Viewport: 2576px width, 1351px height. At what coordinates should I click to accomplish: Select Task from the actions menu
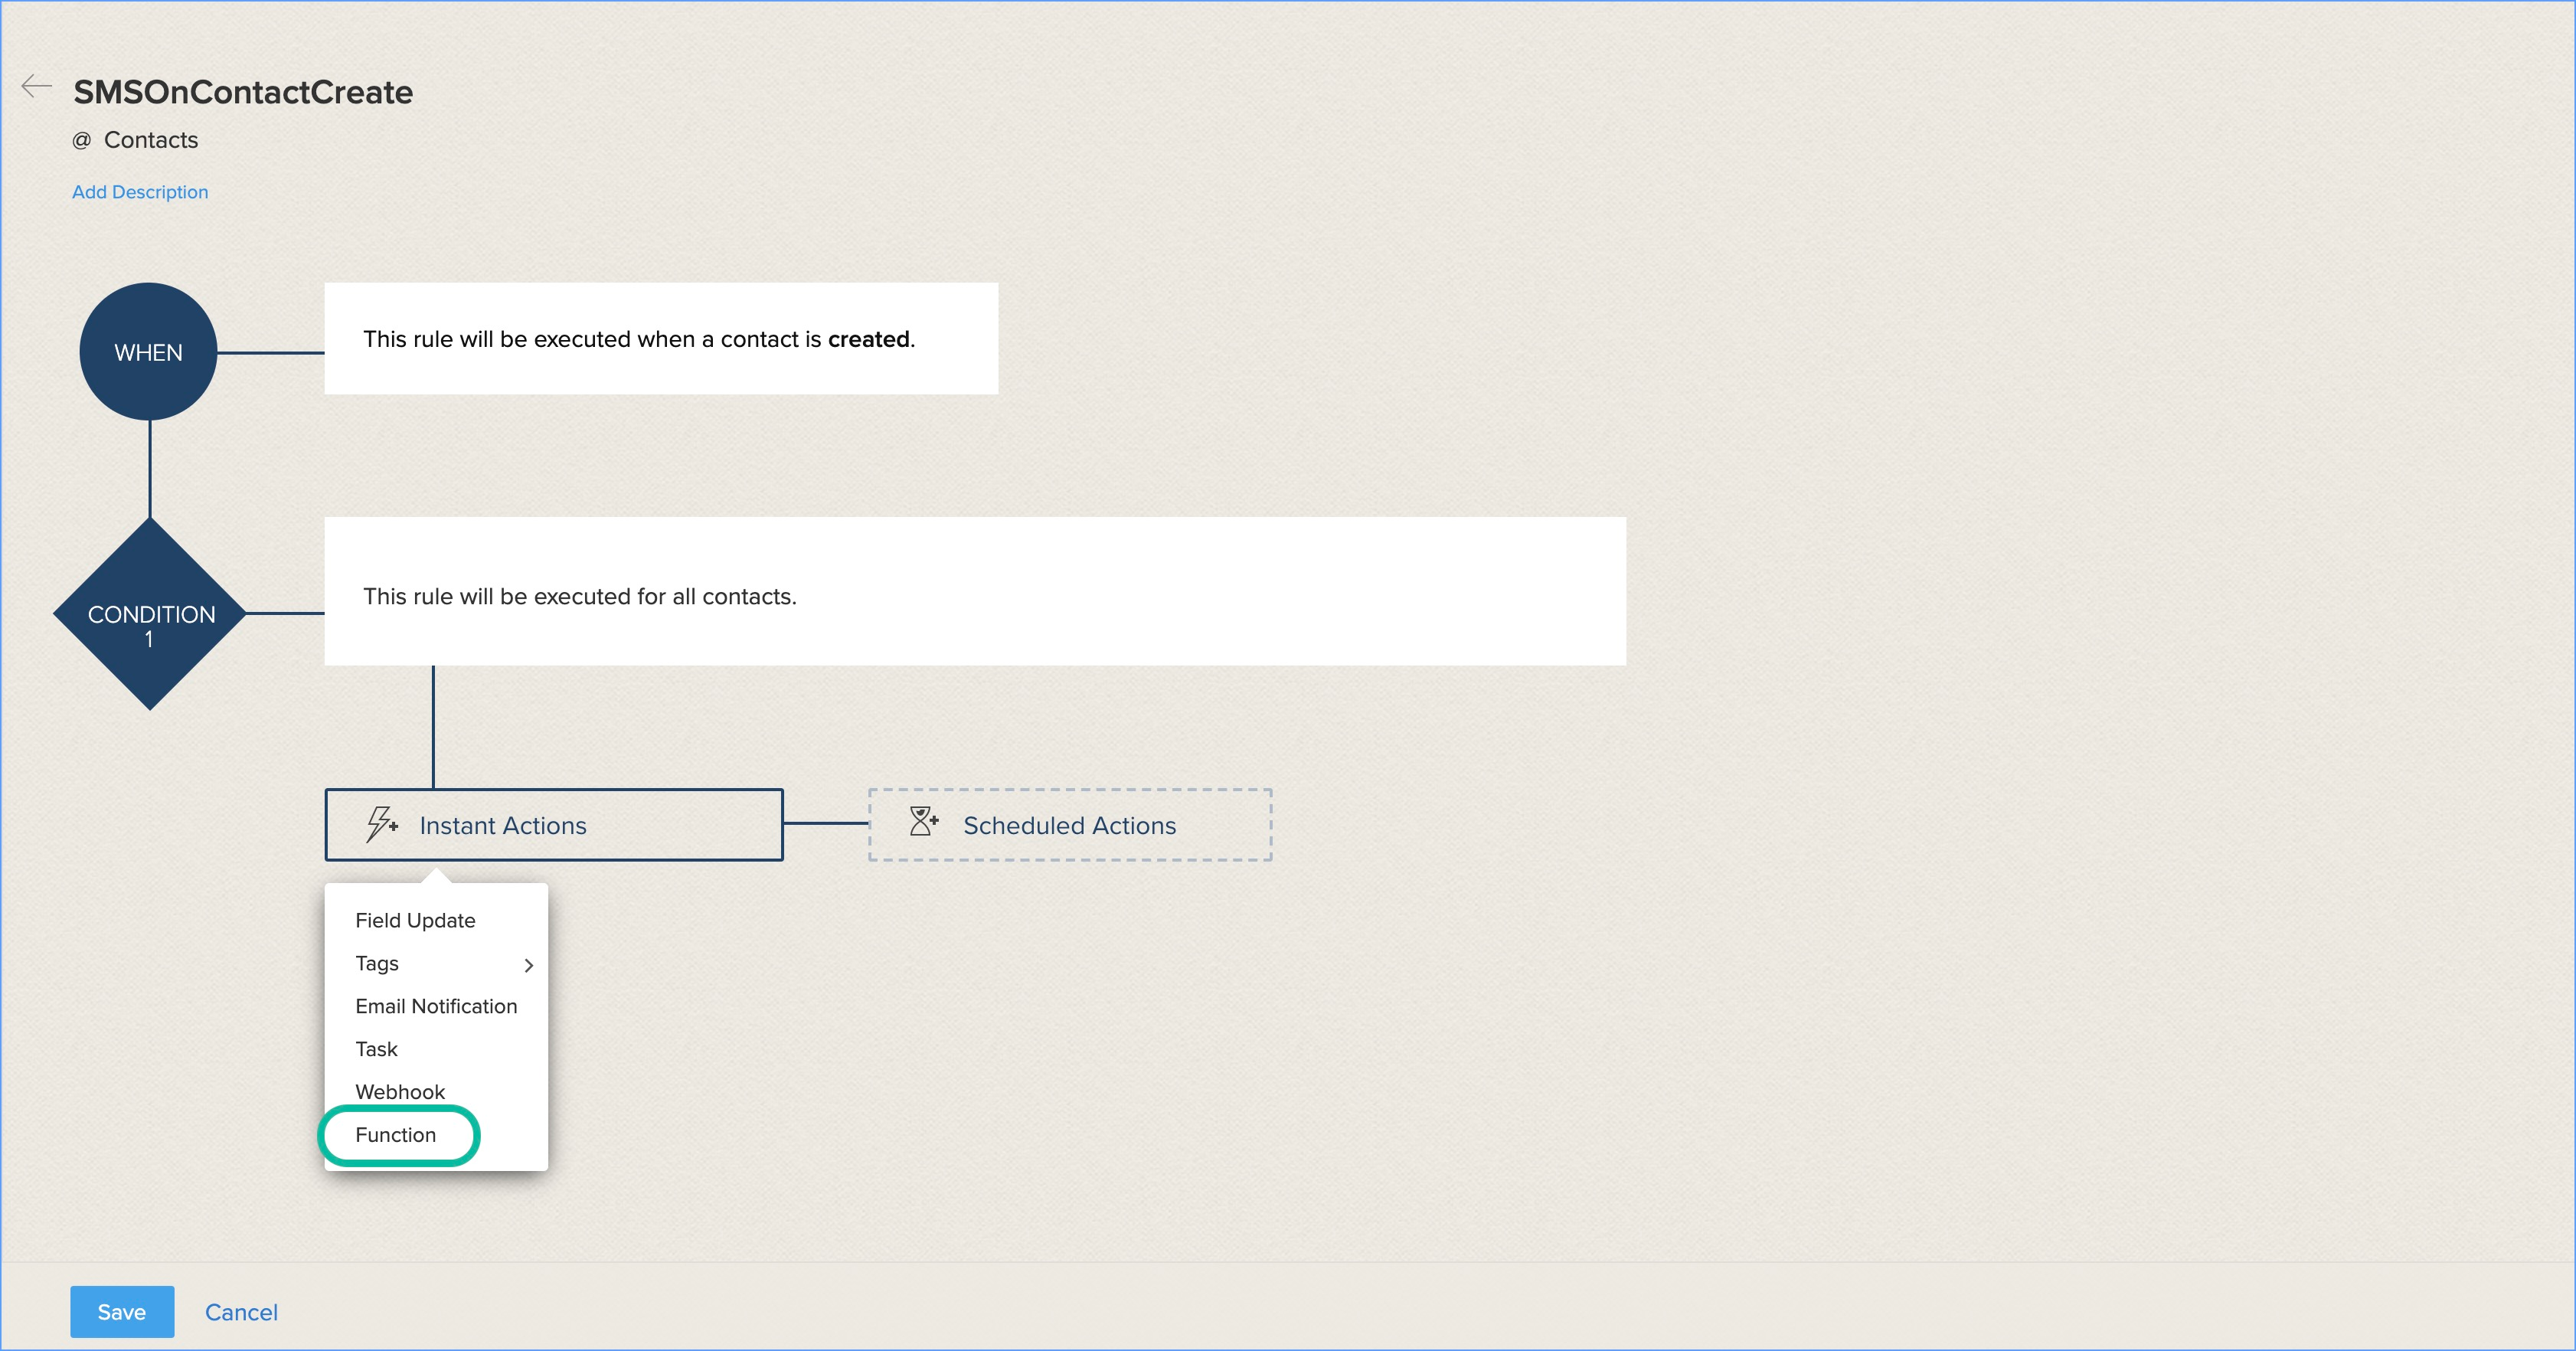coord(376,1049)
